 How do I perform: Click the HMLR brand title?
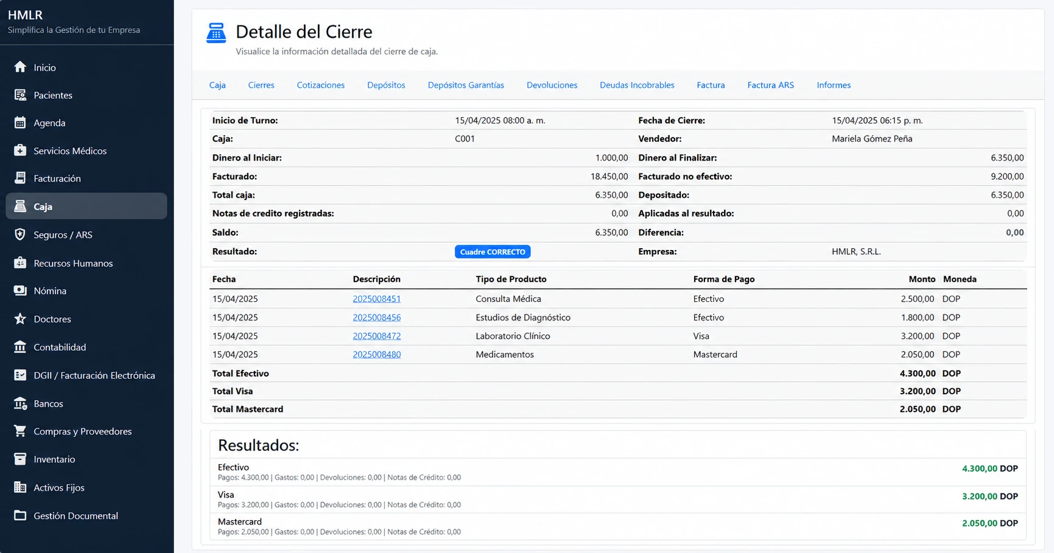tap(25, 15)
